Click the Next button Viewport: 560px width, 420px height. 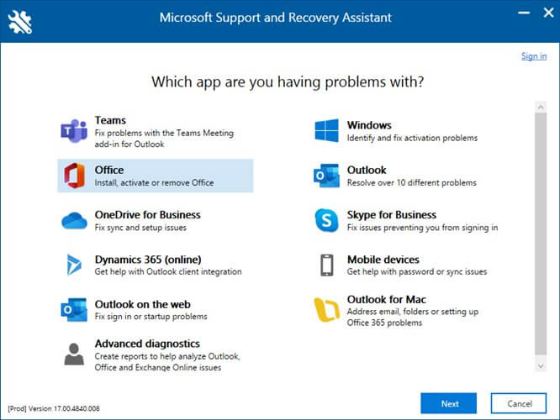pyautogui.click(x=448, y=403)
